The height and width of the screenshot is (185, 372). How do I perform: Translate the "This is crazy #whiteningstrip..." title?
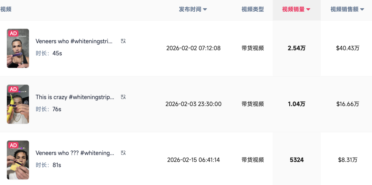[x=123, y=97]
